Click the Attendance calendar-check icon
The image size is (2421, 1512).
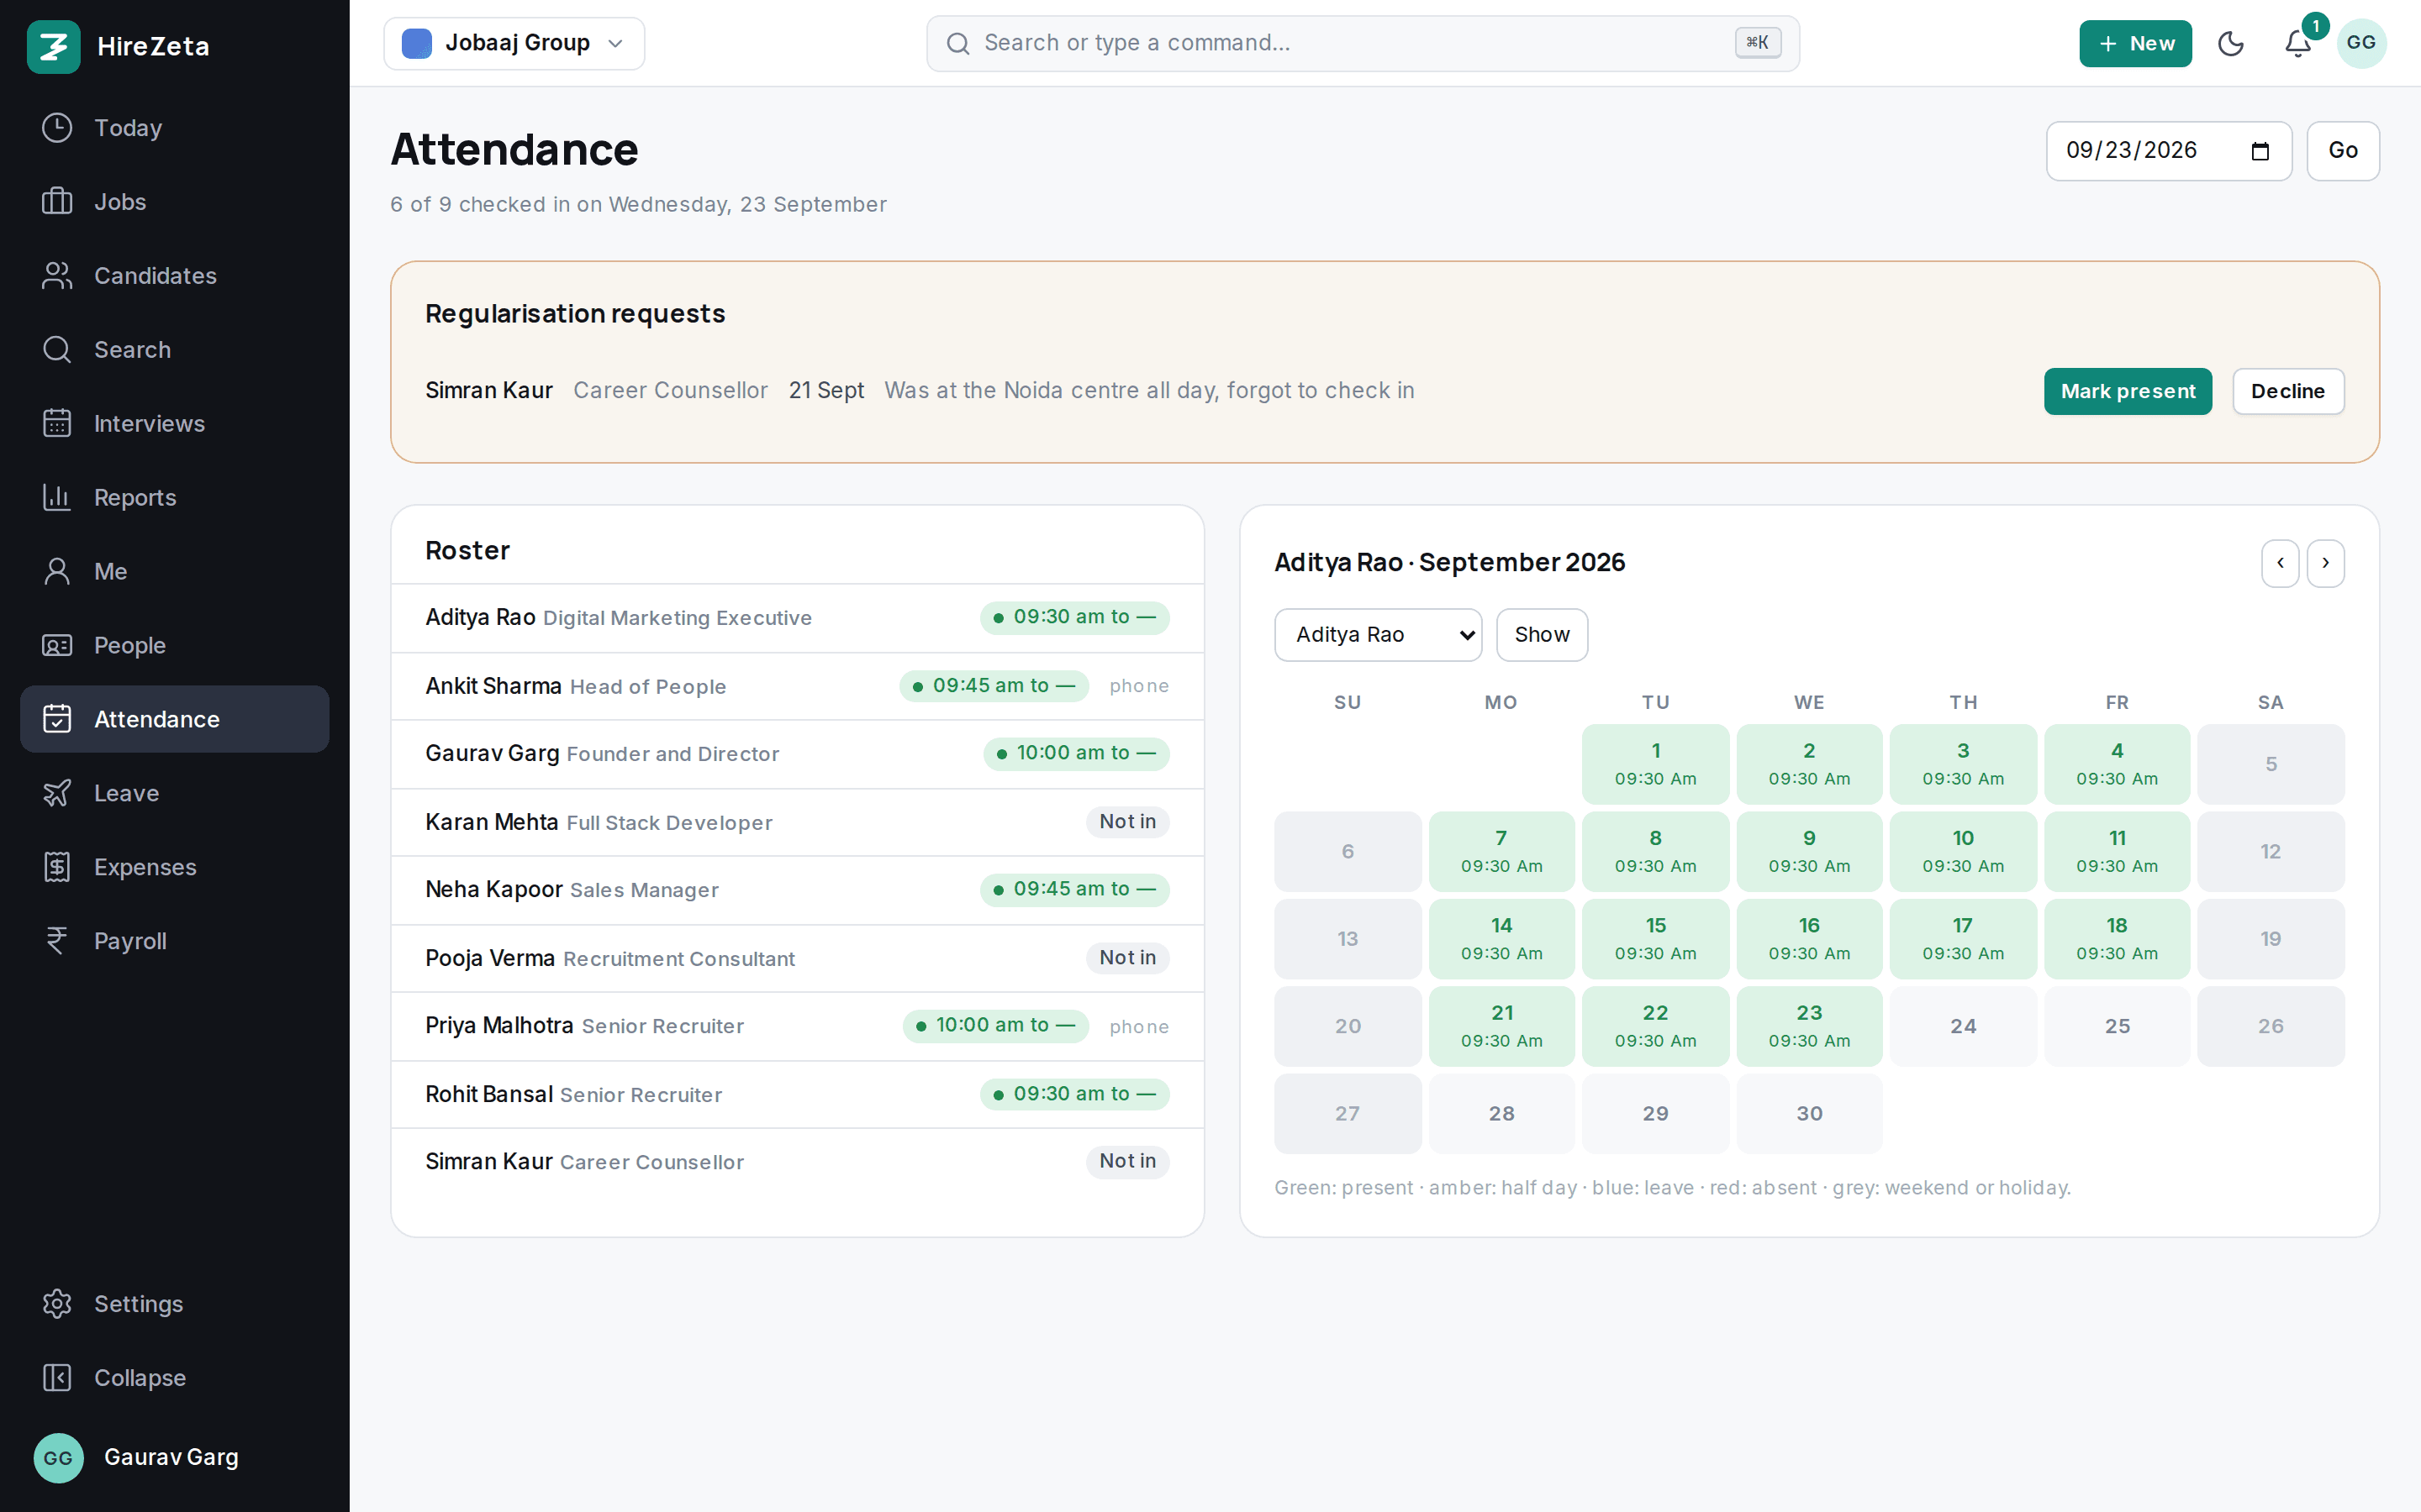coord(57,719)
